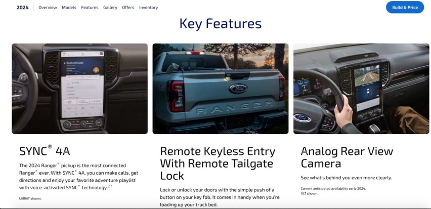The image size is (431, 209).
Task: Click the SYNC 4A heading
Action: pos(45,151)
